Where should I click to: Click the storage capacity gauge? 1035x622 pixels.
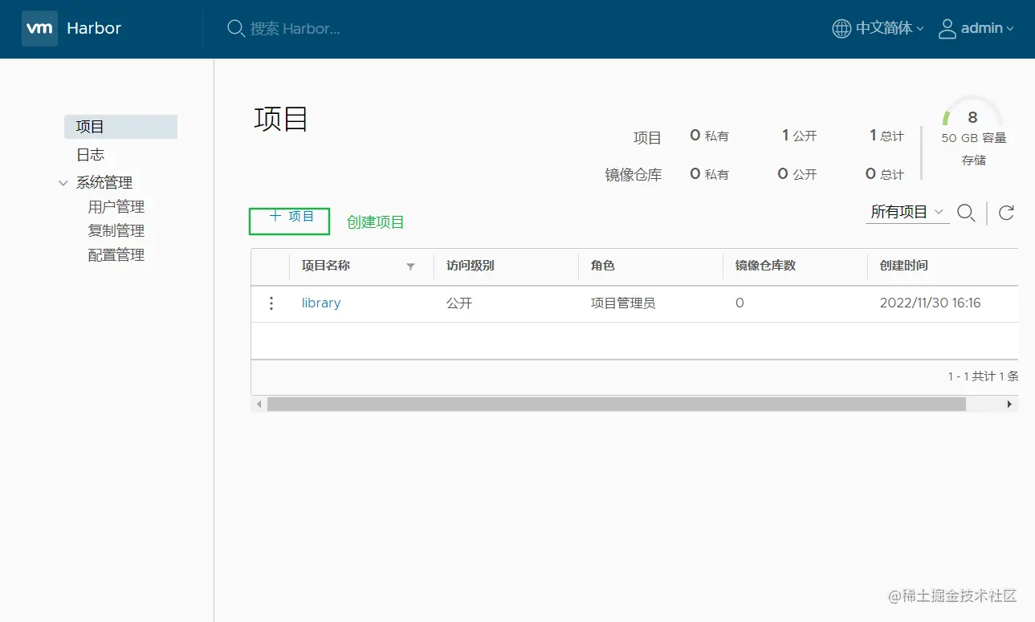tap(972, 112)
